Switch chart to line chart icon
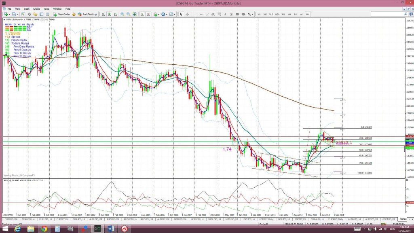The width and height of the screenshot is (414, 233). 115,14
